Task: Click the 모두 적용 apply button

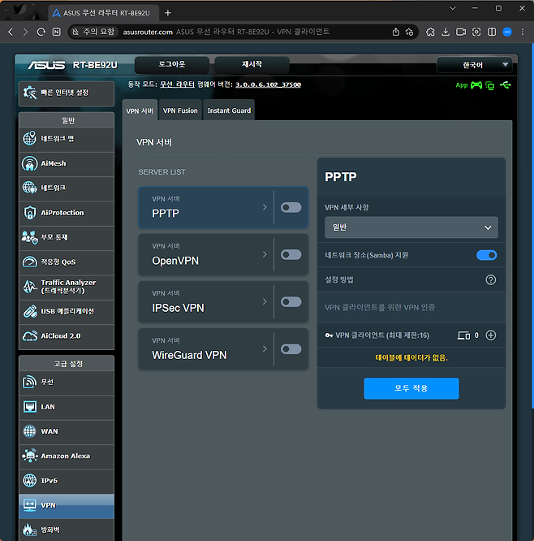Action: [x=411, y=388]
